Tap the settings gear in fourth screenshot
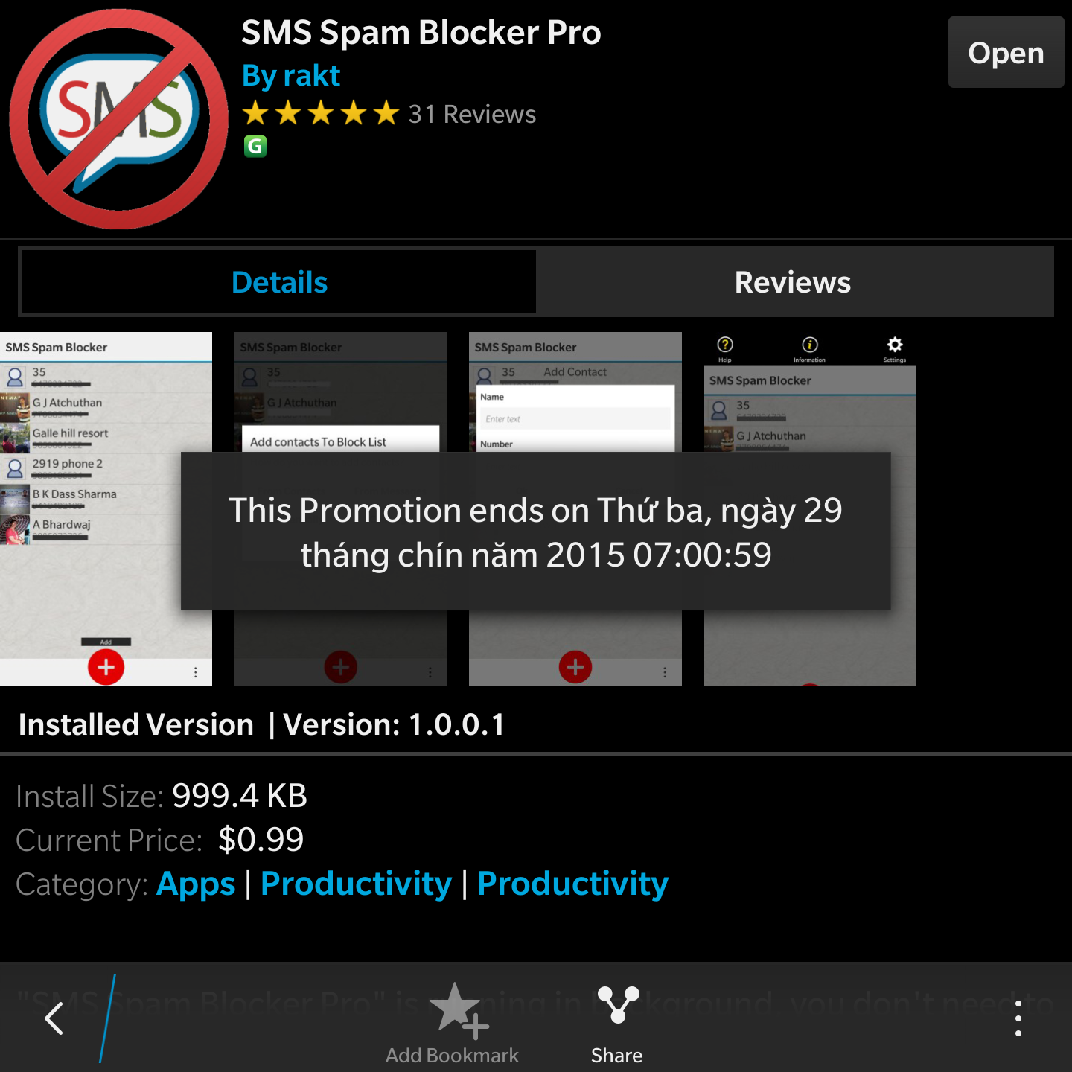This screenshot has height=1072, width=1072. pos(895,345)
